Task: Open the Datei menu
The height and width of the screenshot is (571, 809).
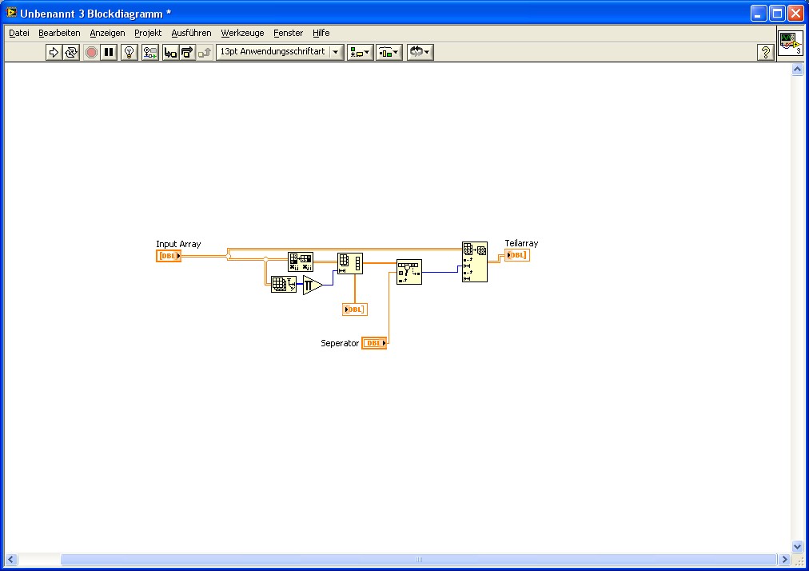Action: tap(19, 33)
